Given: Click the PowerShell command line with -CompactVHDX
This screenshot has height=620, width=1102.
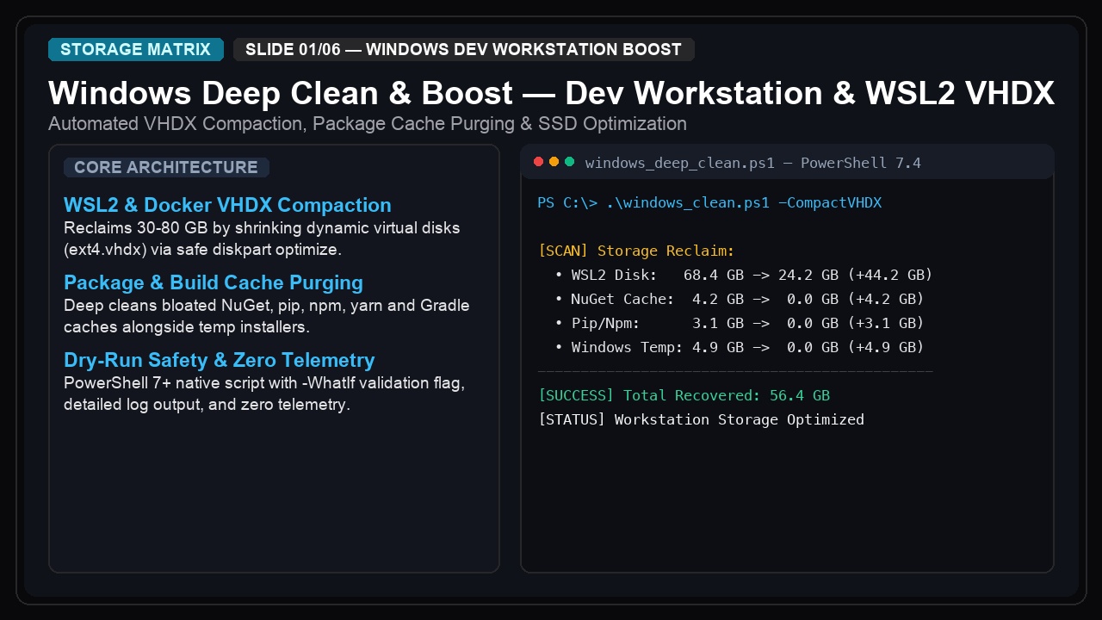Looking at the screenshot, I should coord(709,203).
